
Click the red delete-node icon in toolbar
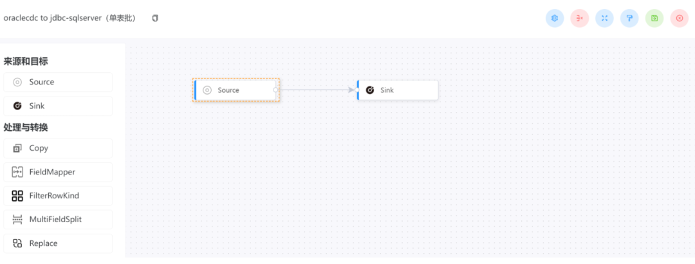click(580, 18)
